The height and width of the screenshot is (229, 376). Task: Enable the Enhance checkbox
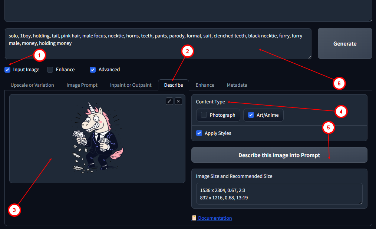click(x=50, y=69)
